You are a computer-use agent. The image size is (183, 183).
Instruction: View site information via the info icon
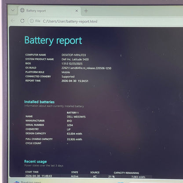click(32, 21)
